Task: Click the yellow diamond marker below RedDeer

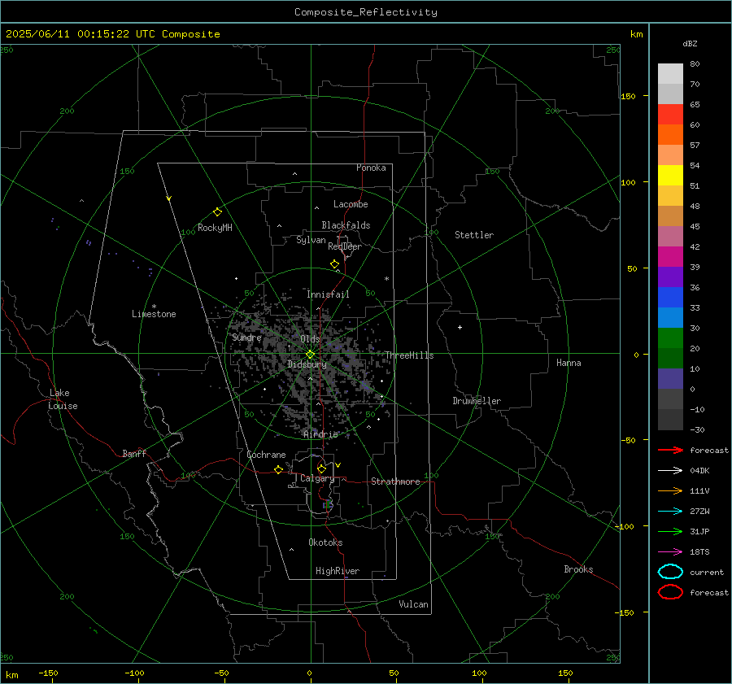Action: (x=334, y=264)
